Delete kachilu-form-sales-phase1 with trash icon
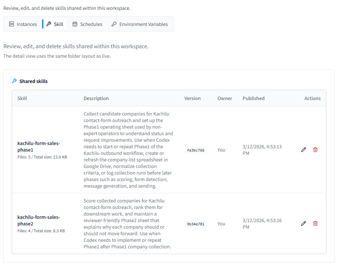 [315, 149]
